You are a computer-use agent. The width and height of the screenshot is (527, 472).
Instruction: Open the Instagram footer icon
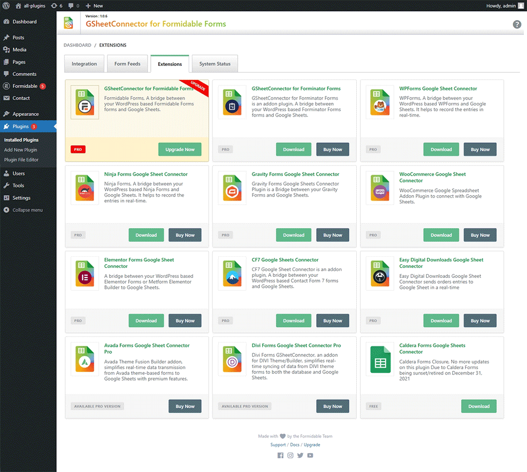(290, 455)
